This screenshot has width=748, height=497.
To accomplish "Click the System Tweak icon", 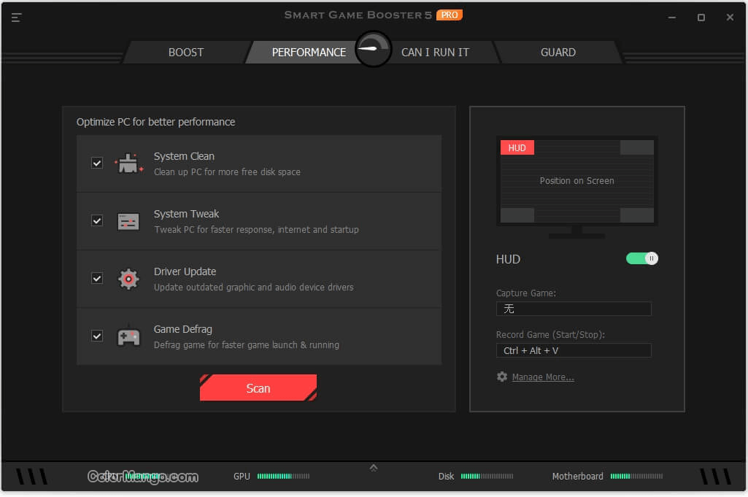I will [128, 220].
